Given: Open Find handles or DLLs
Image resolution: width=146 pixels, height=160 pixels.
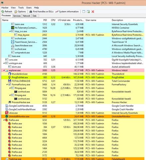Looking at the screenshot, I should tap(41, 12).
